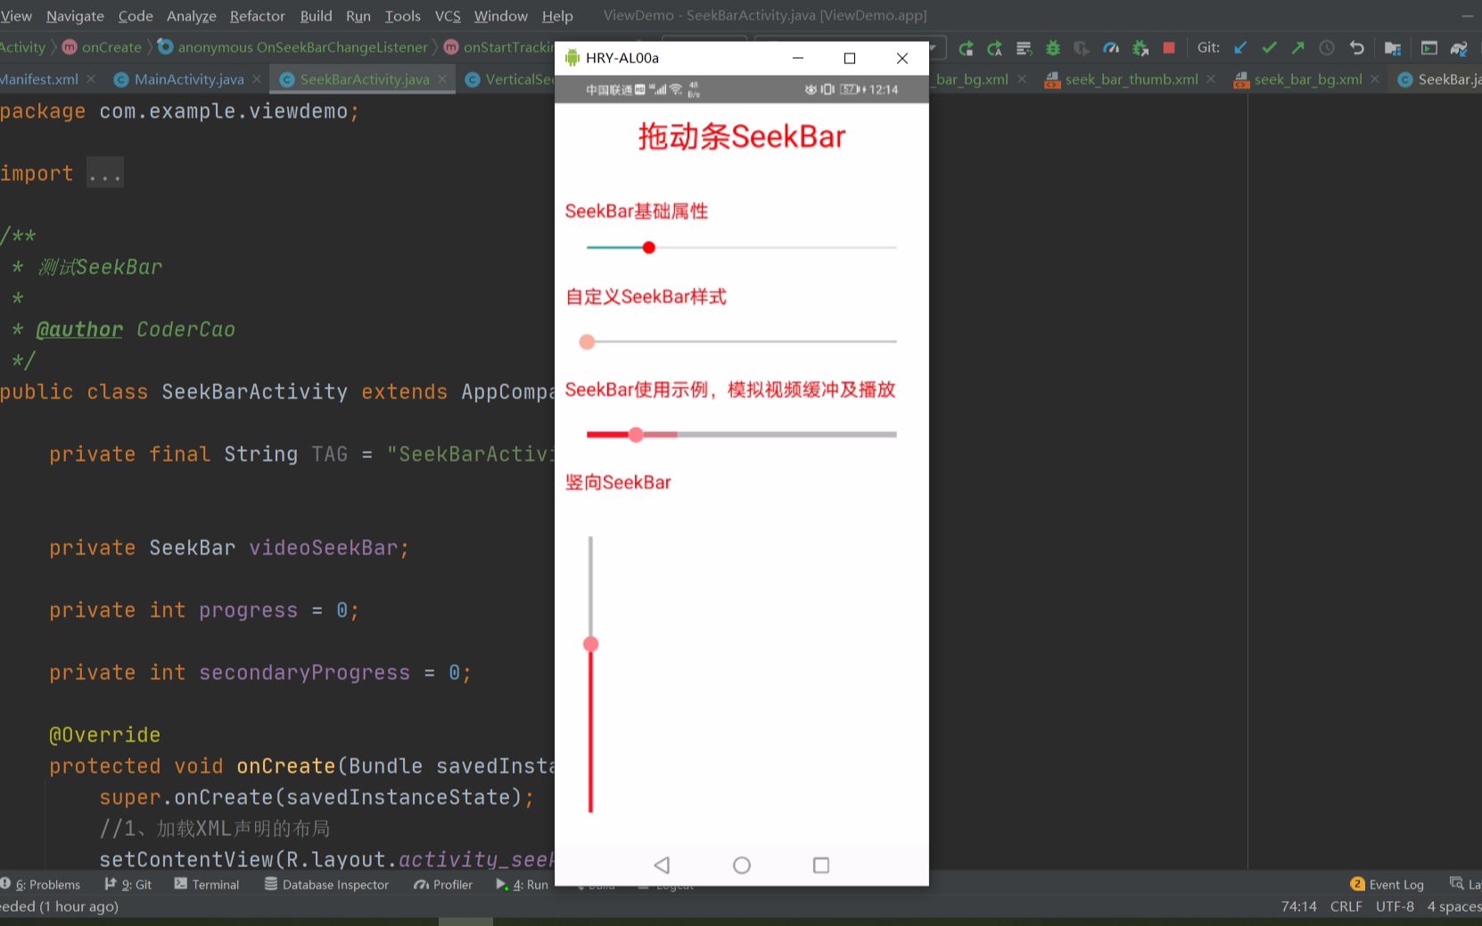This screenshot has width=1482, height=926.
Task: Open the Project Structure icon
Action: tap(1393, 48)
